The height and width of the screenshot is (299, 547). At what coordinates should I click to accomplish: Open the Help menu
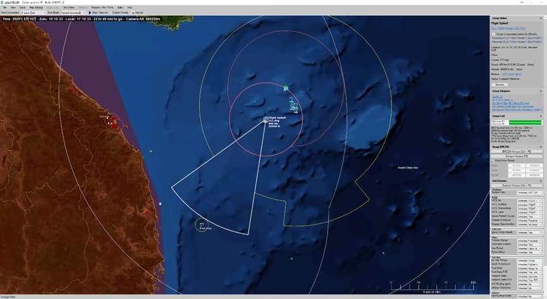coord(130,8)
